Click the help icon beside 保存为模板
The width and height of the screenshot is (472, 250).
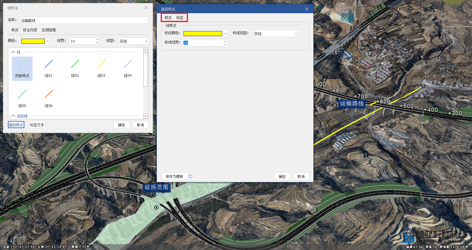coord(190,176)
